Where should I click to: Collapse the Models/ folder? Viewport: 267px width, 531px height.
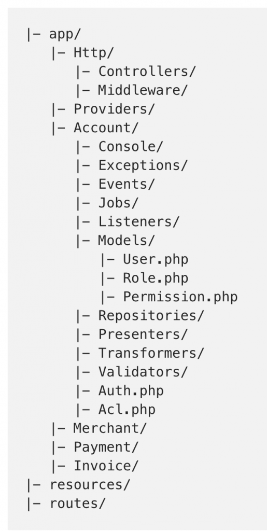click(126, 241)
